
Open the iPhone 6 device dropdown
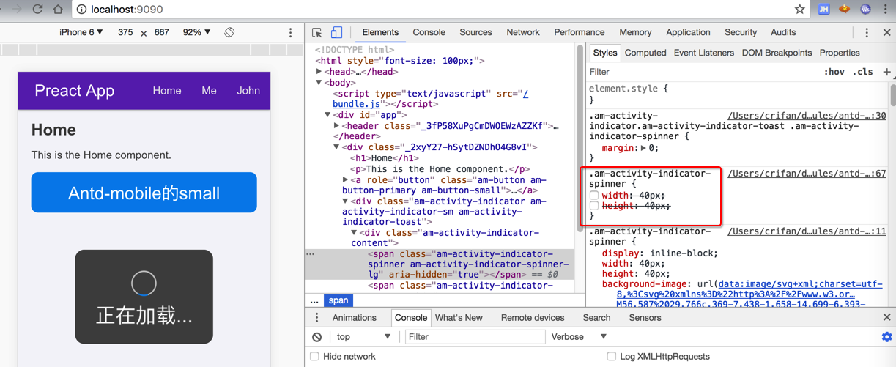(x=81, y=32)
